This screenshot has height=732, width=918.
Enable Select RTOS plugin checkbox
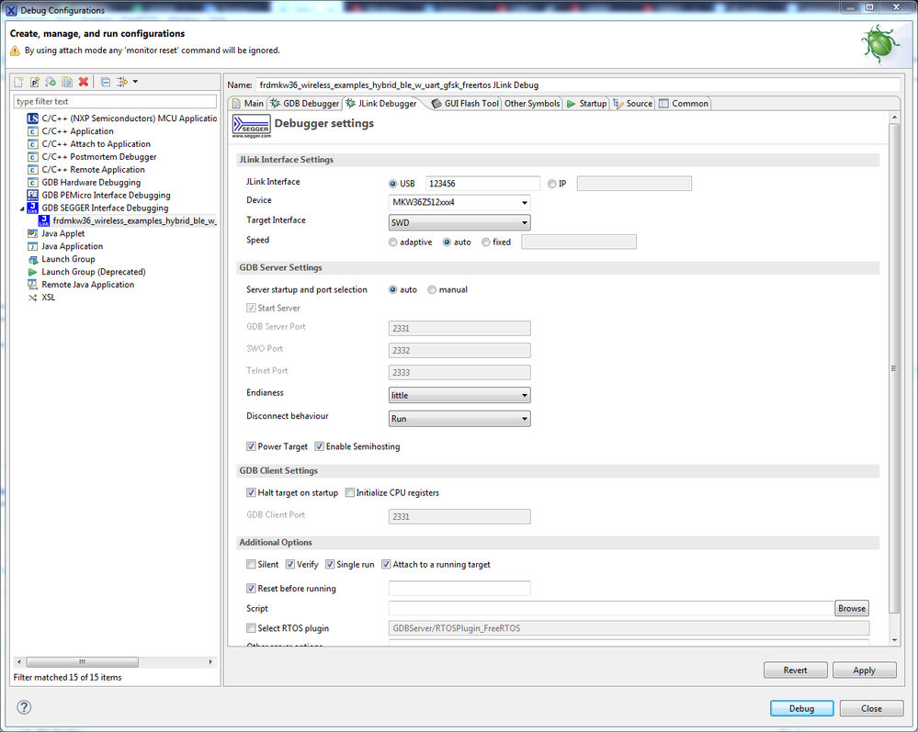[x=251, y=628]
